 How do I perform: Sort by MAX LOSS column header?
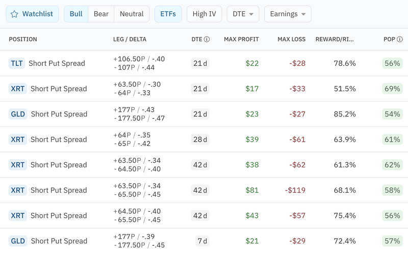click(291, 39)
